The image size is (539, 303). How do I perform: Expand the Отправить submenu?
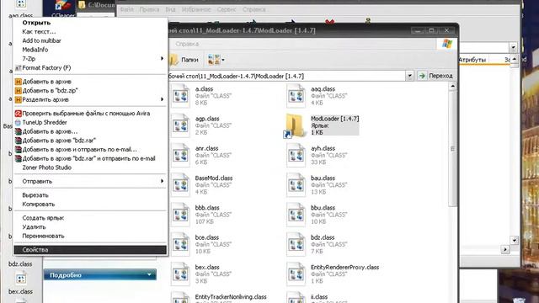point(90,182)
